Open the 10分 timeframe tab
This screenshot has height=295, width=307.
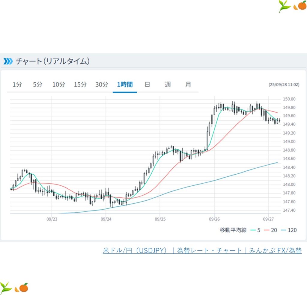tap(58, 84)
